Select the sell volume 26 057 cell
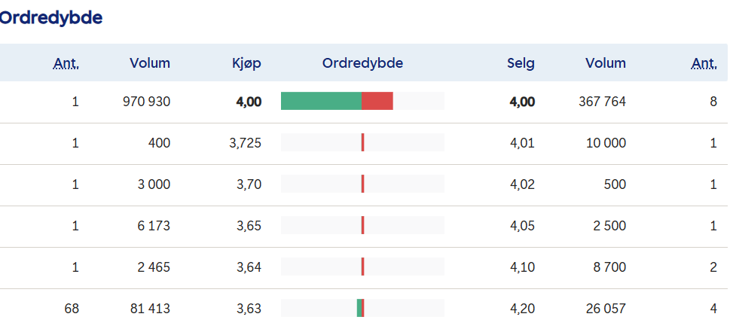The height and width of the screenshot is (326, 733). tap(605, 308)
